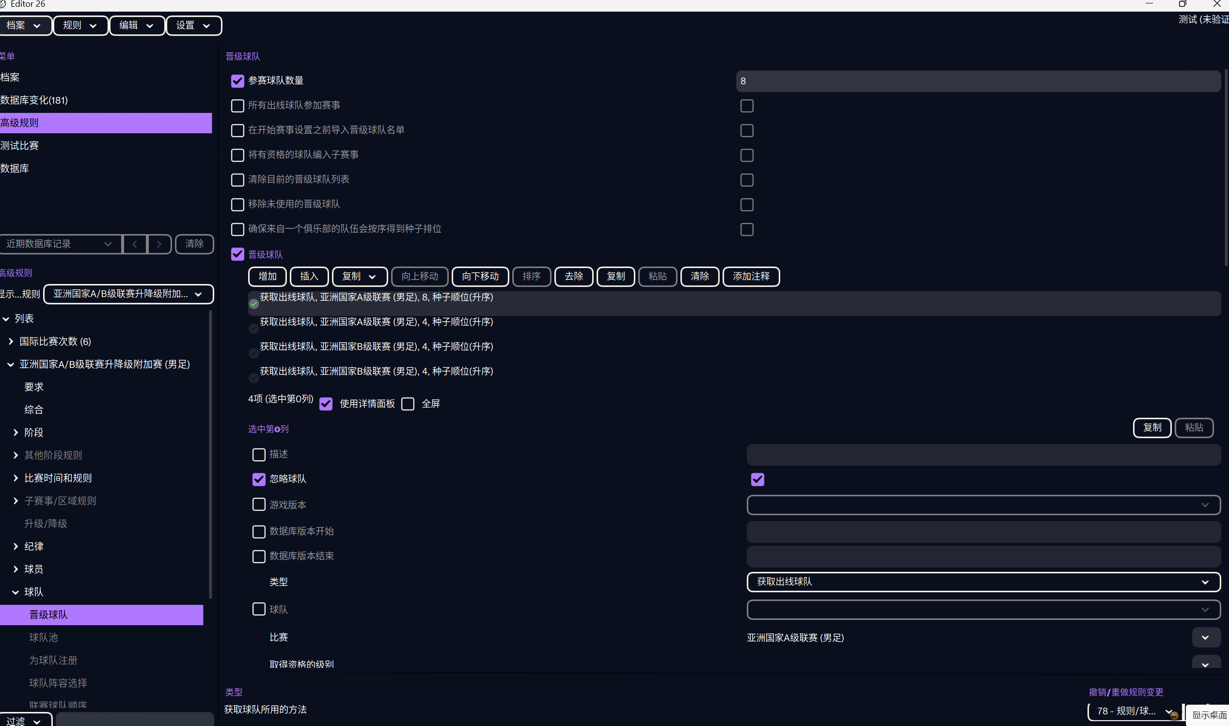
Task: Tick left checkbox for 清除目前的晋级球队列表
Action: tap(237, 179)
